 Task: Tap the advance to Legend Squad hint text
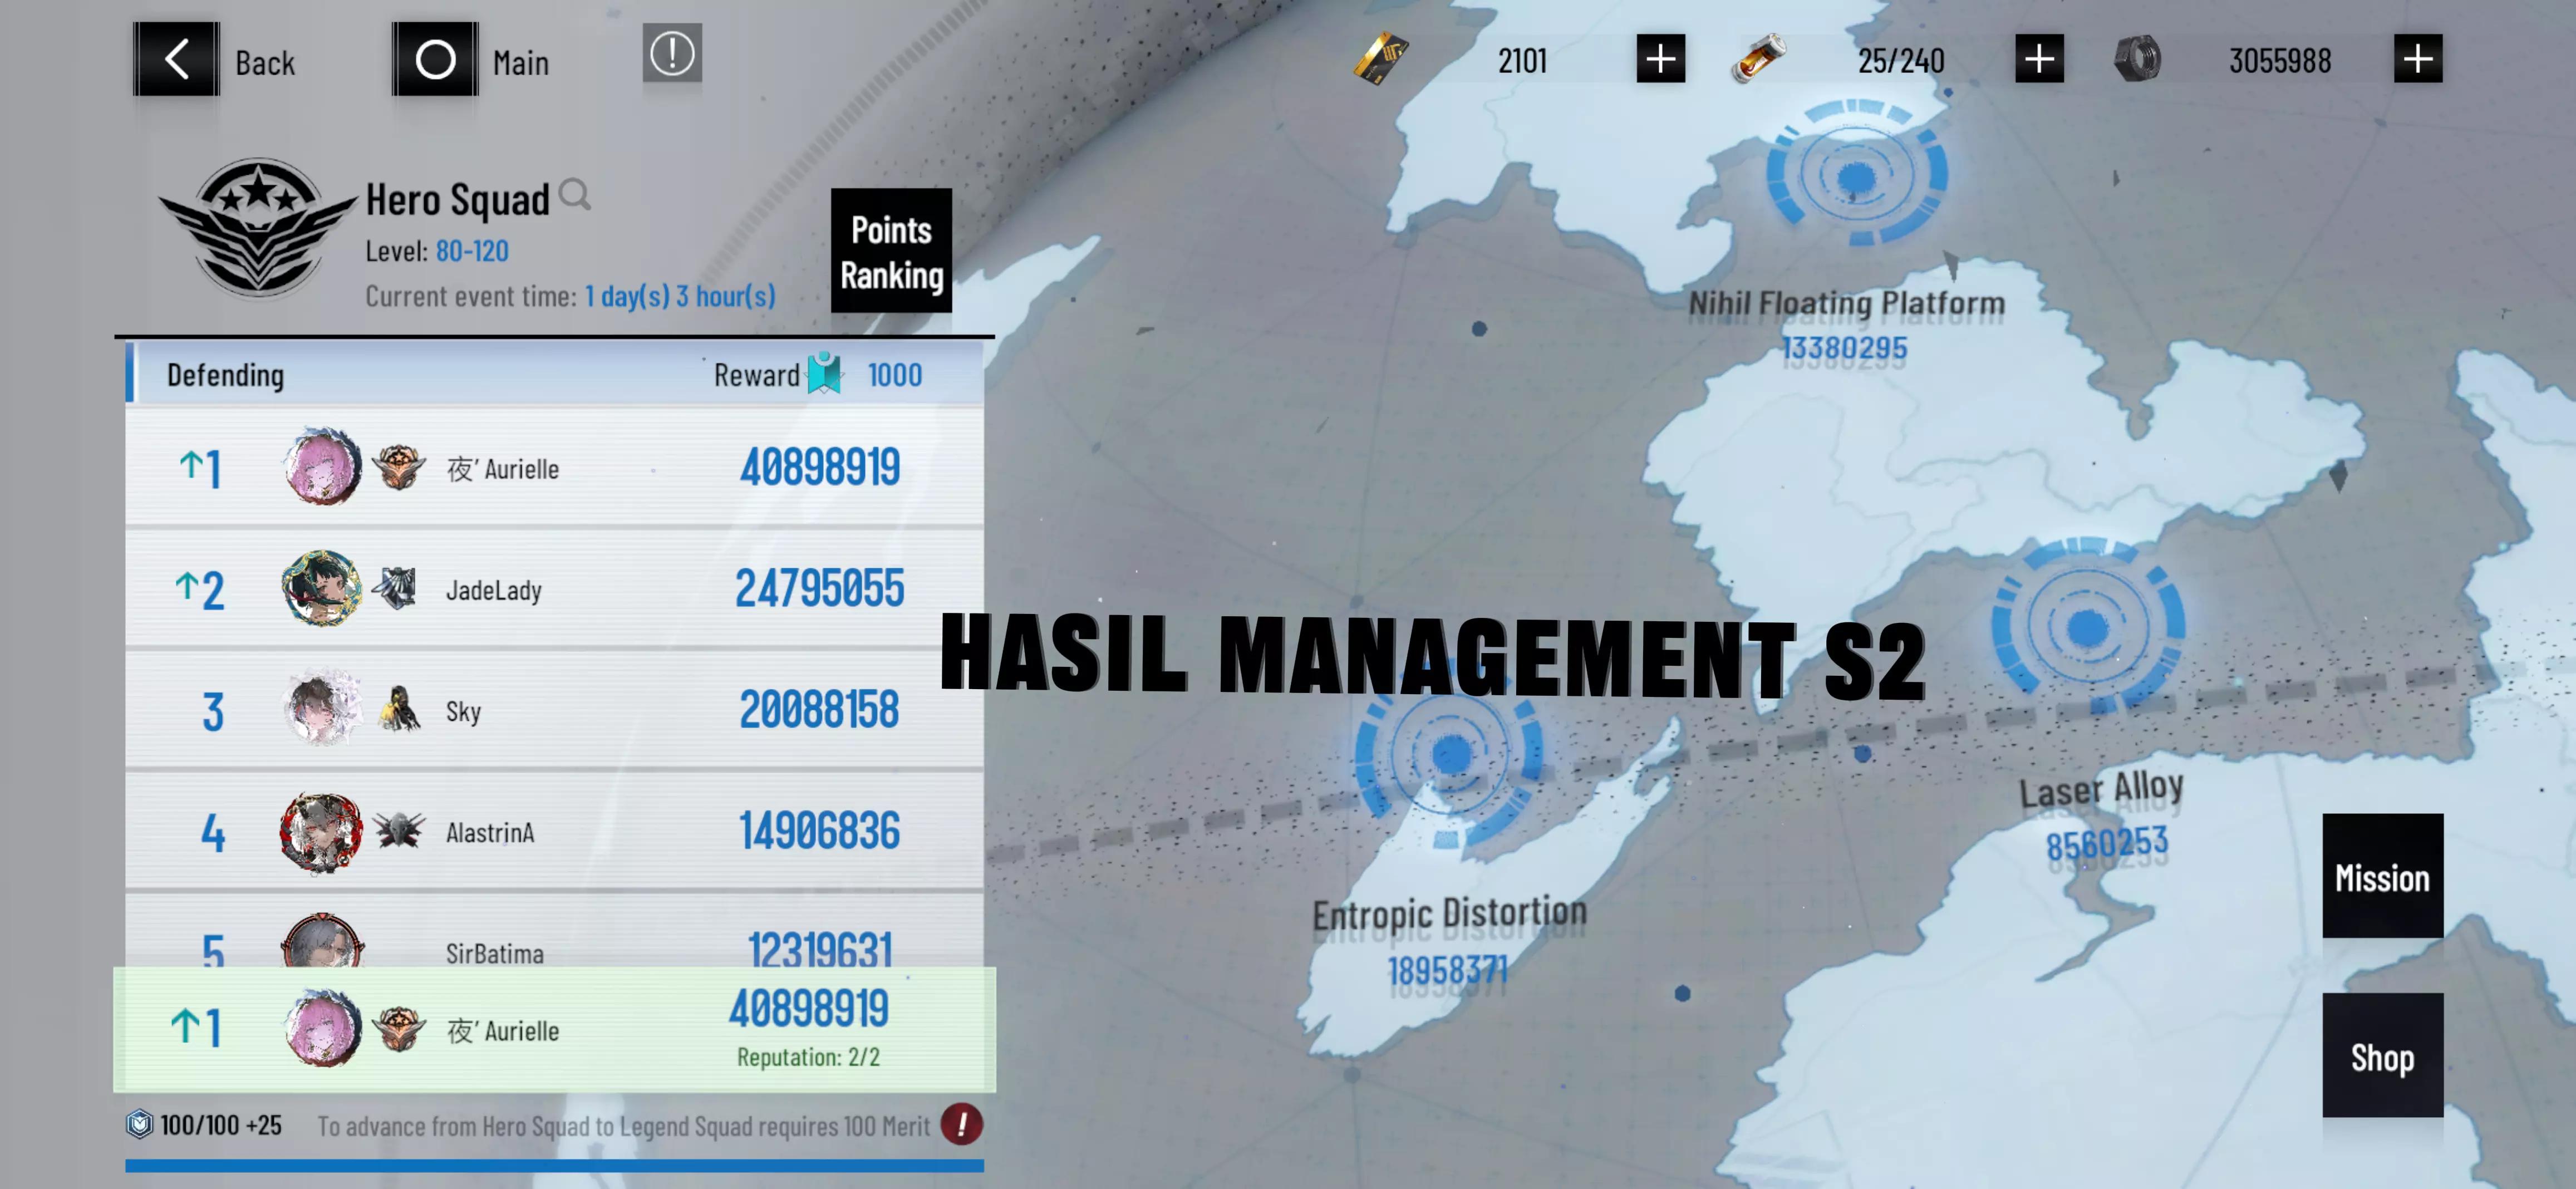(624, 1126)
